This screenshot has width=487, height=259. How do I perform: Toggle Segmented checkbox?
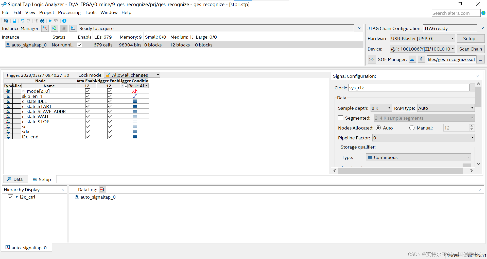coord(341,118)
